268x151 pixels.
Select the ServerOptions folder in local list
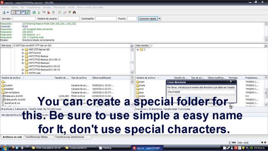pyautogui.click(x=12, y=92)
